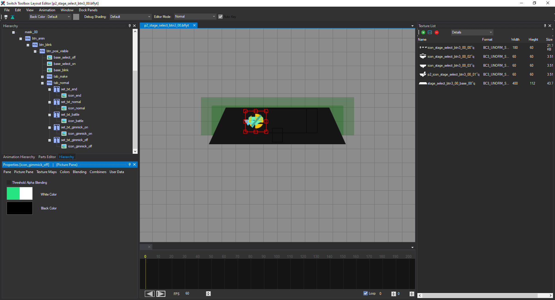Remove texture with red minus icon
Image resolution: width=555 pixels, height=300 pixels.
[436, 33]
